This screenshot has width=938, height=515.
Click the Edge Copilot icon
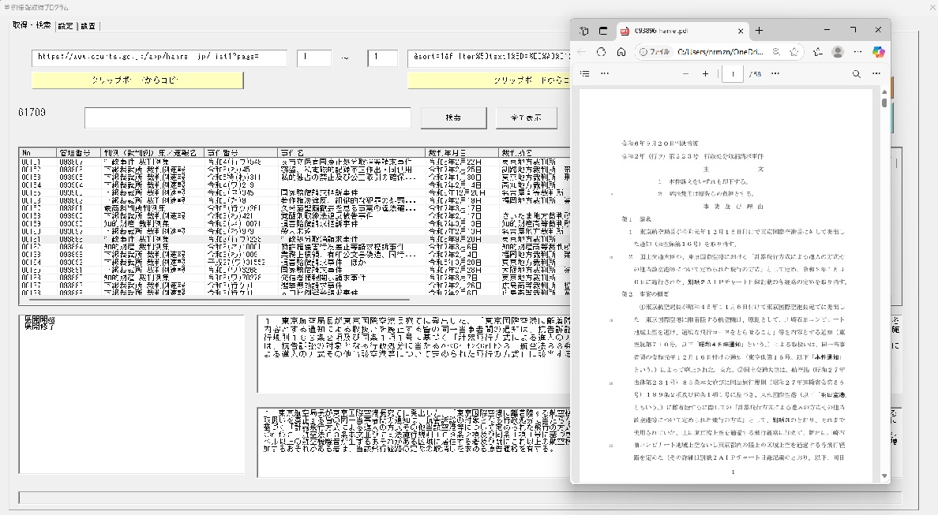tap(878, 51)
